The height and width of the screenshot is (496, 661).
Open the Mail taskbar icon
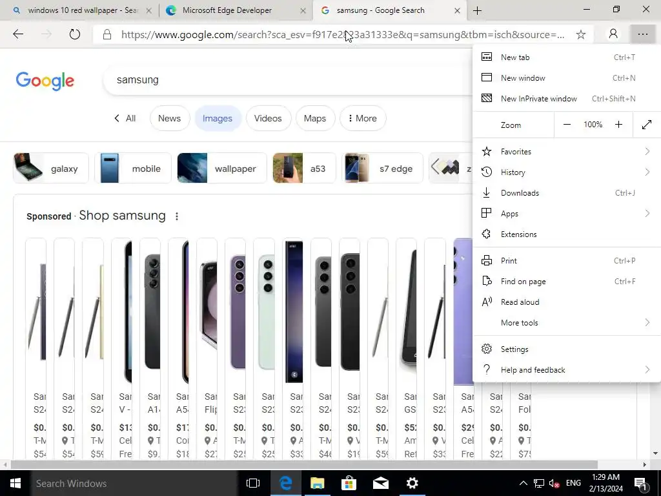pyautogui.click(x=381, y=483)
